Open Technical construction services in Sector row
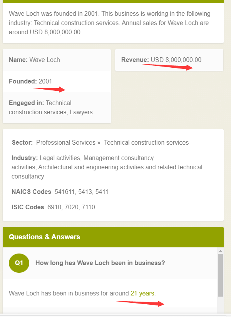The height and width of the screenshot is (317, 231). tap(146, 142)
